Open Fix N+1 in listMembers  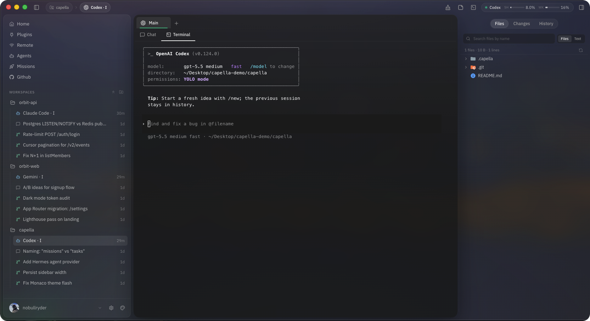[x=70, y=156]
